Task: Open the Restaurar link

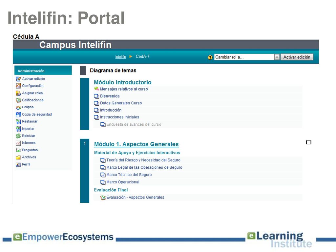Action: [x=30, y=121]
